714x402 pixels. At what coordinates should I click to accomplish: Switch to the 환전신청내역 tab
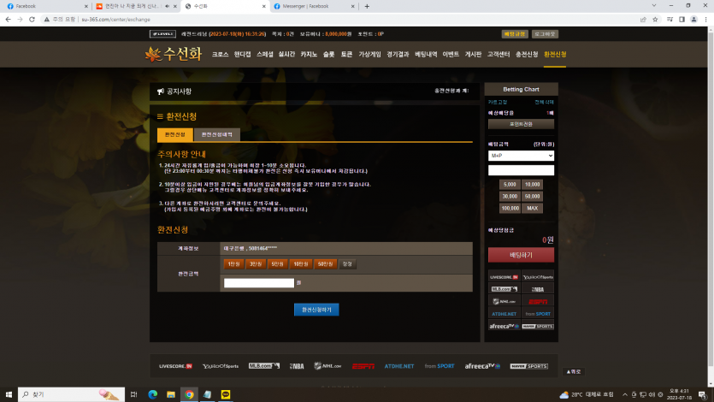click(x=216, y=134)
